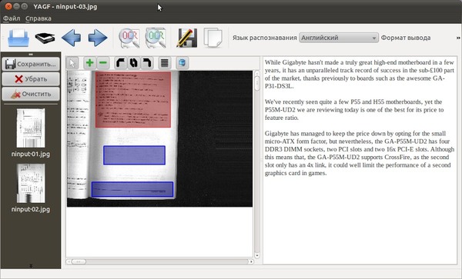The width and height of the screenshot is (462, 279).
Task: Open the Английский language dropdown
Action: coord(339,38)
